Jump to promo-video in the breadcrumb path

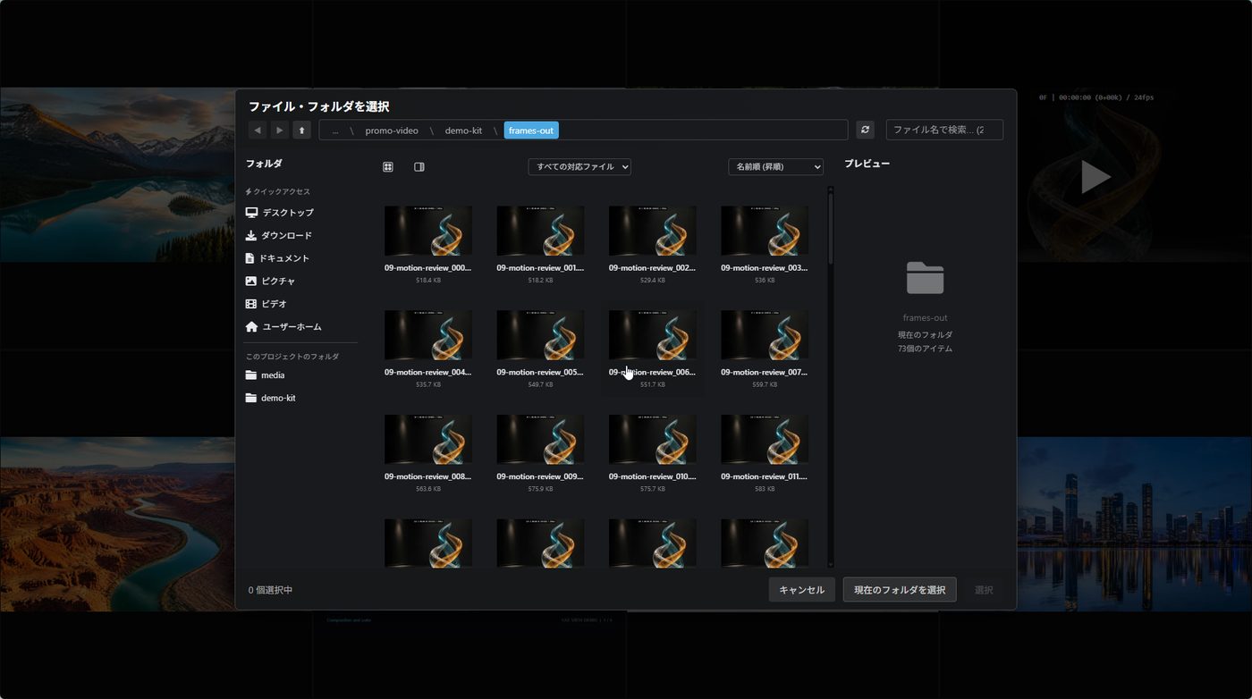(x=392, y=131)
